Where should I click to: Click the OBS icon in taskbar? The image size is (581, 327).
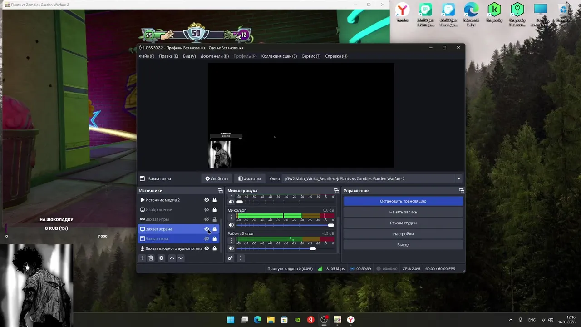324,320
